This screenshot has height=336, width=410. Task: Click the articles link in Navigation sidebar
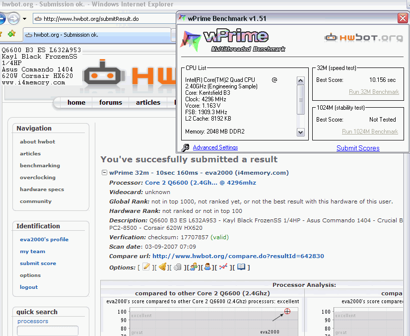(x=30, y=154)
